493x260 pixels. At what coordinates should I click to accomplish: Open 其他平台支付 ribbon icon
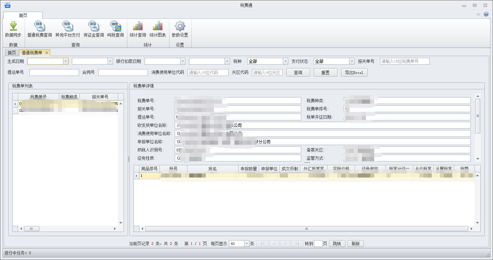(x=67, y=29)
